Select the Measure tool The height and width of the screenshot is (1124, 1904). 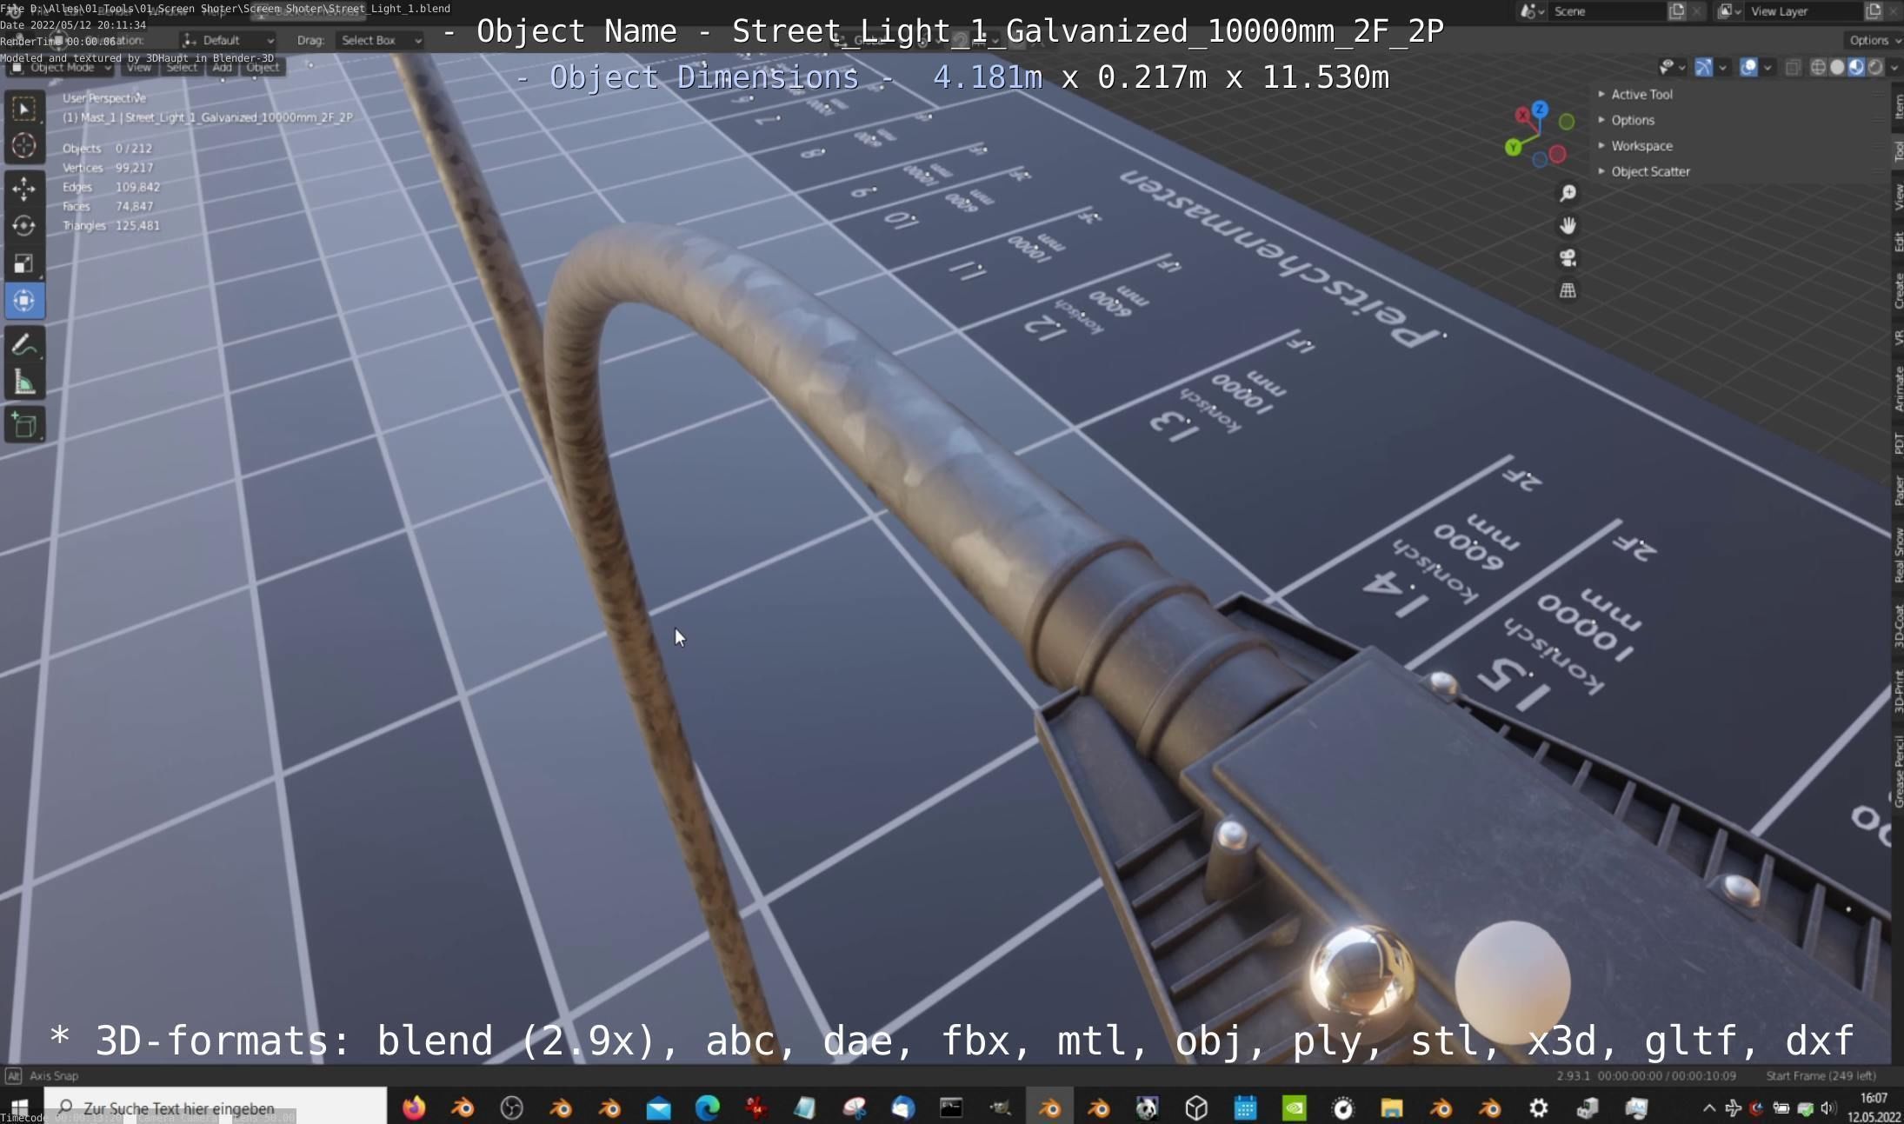(24, 382)
